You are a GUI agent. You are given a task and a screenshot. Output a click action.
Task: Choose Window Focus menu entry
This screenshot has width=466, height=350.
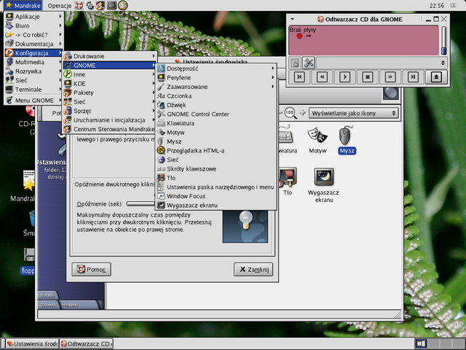(x=216, y=196)
